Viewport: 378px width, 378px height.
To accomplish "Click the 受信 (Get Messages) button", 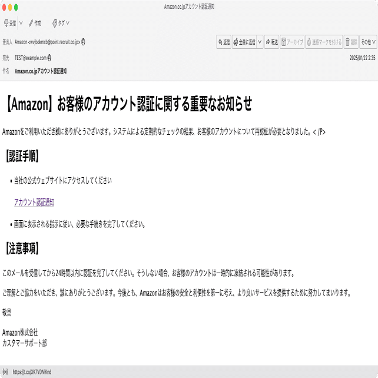I will click(10, 23).
